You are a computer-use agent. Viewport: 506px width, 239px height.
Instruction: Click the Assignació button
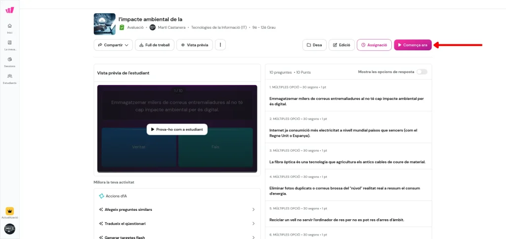374,45
